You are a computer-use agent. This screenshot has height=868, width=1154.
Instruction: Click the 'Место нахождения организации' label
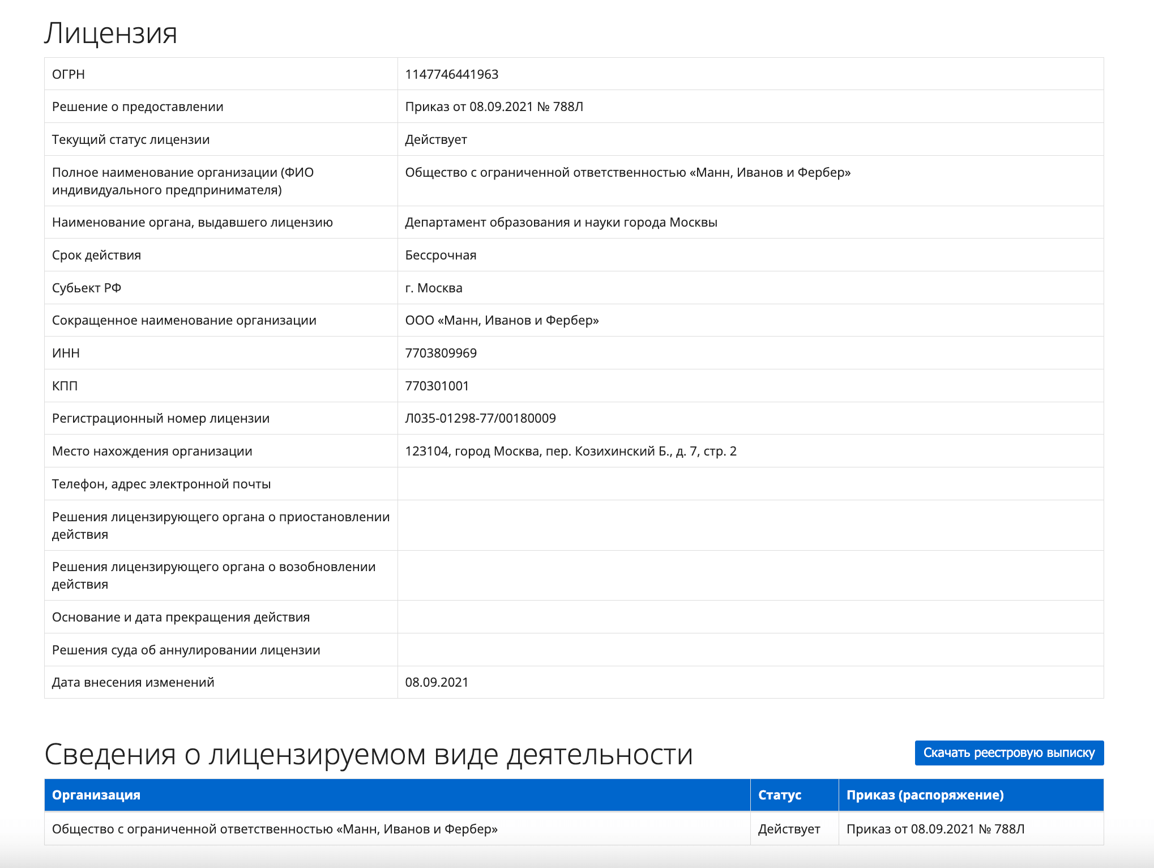(152, 451)
